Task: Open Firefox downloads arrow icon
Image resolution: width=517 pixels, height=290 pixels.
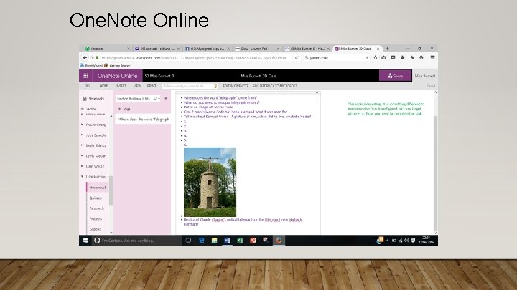Action: coord(402,57)
